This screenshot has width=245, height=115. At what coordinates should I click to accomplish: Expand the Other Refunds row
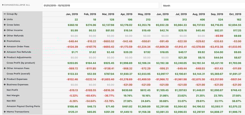pos(5,36)
